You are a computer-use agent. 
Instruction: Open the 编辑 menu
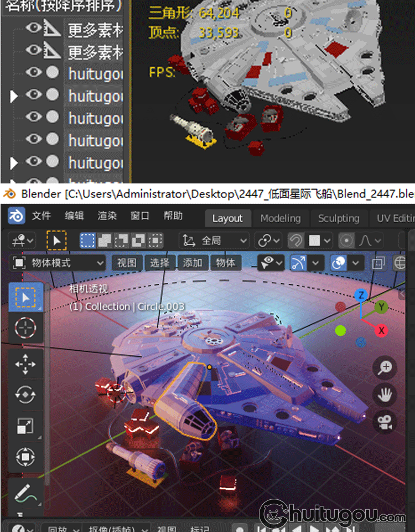pyautogui.click(x=74, y=216)
